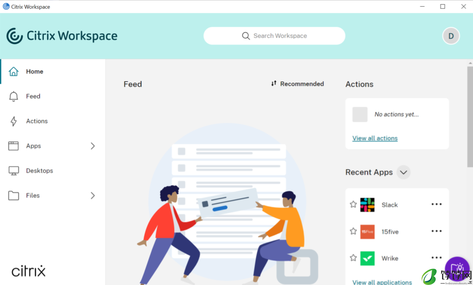Minimize the Citrix Workspace window
The width and height of the screenshot is (473, 285).
click(422, 7)
